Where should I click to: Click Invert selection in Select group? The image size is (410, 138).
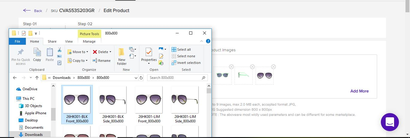tap(186, 63)
